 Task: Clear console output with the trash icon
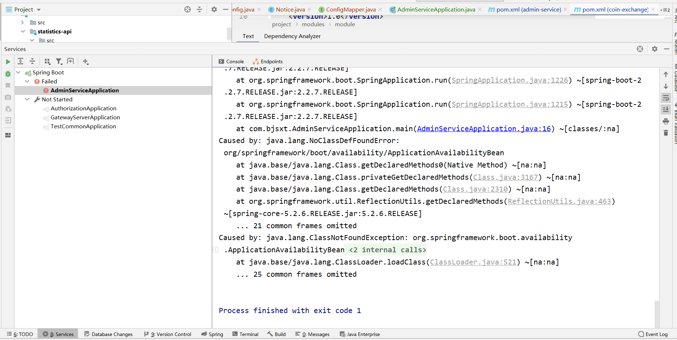point(666,133)
